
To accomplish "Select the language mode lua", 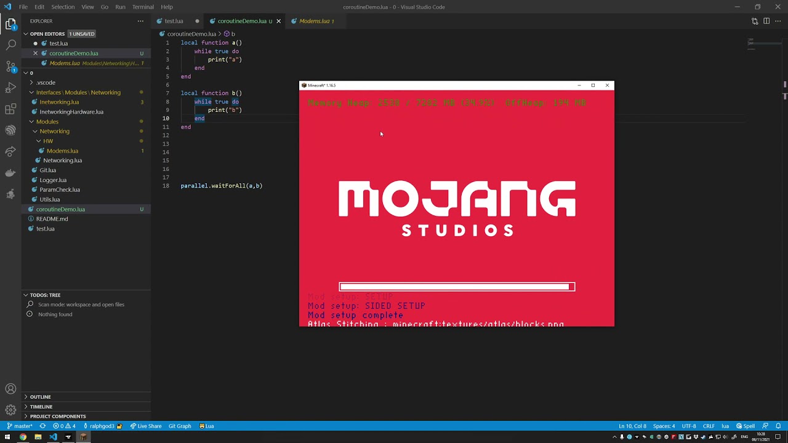I will pos(725,426).
